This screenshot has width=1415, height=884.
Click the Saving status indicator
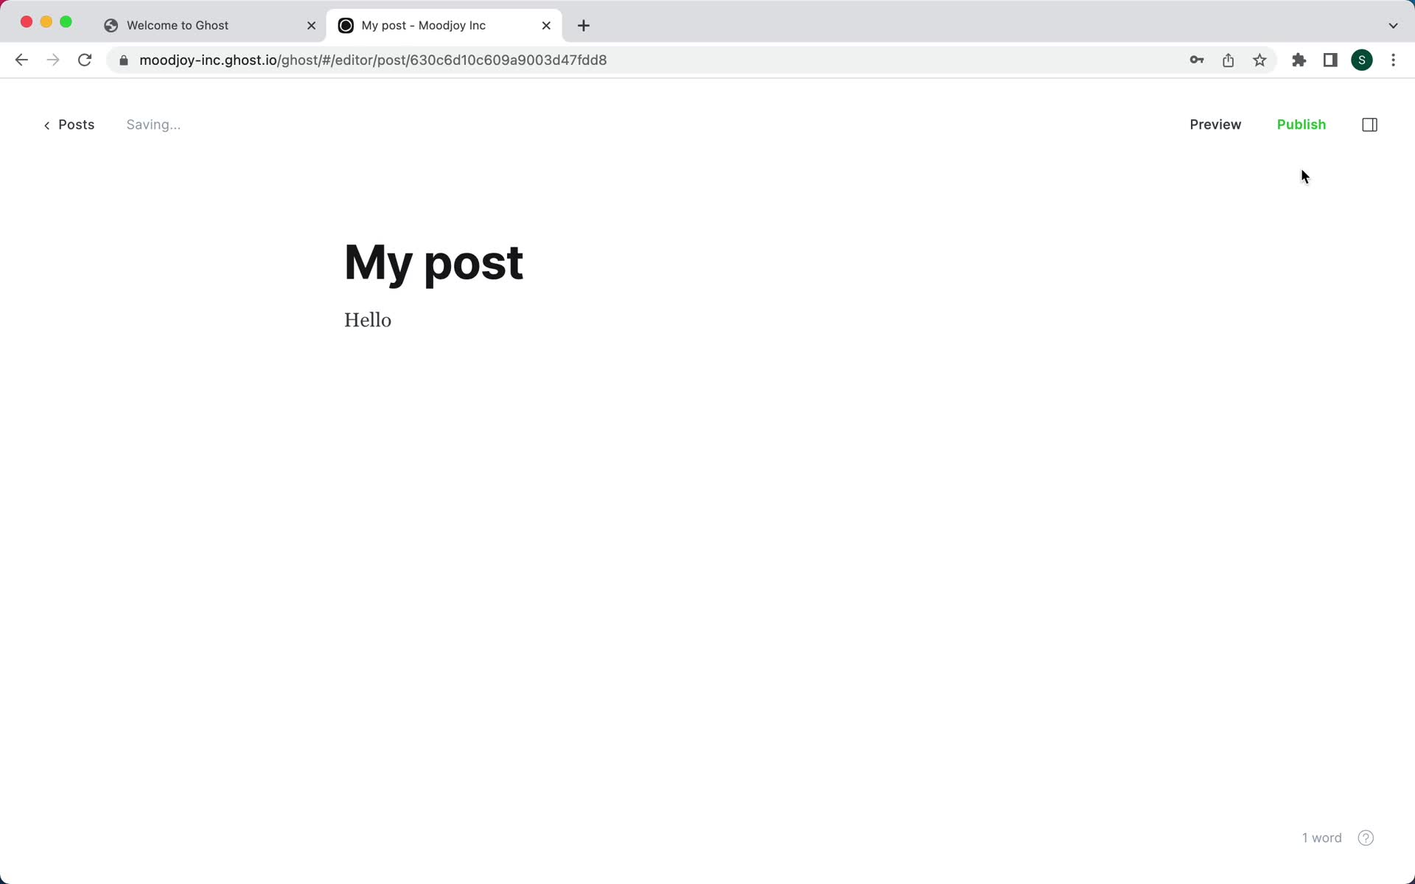pyautogui.click(x=153, y=124)
